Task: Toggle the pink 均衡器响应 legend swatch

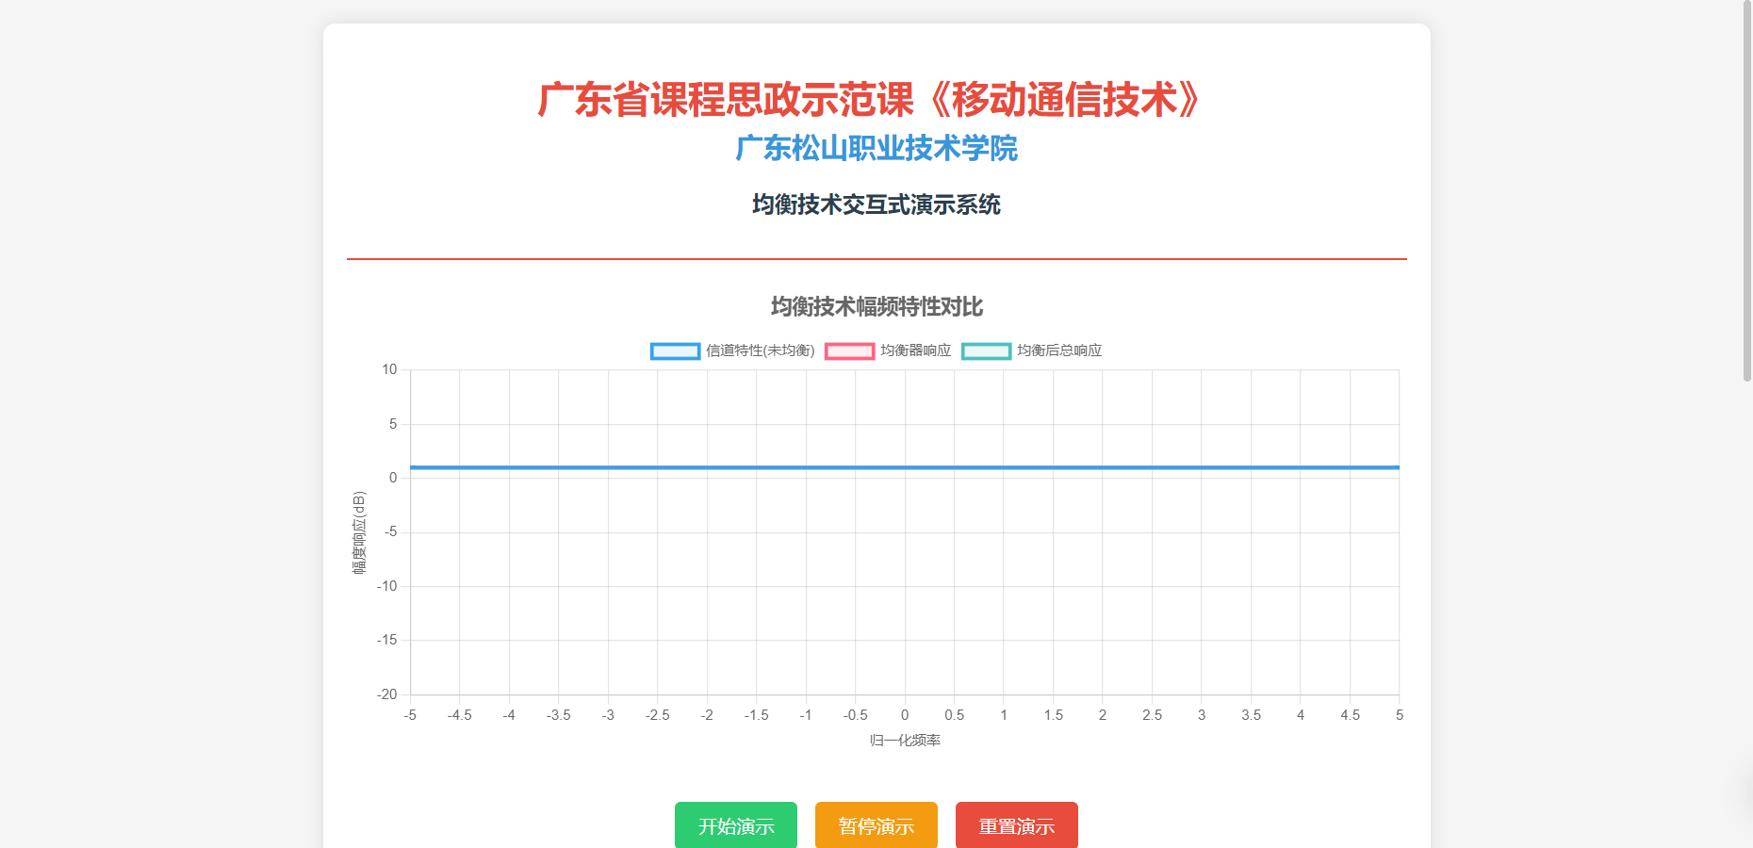Action: (849, 351)
